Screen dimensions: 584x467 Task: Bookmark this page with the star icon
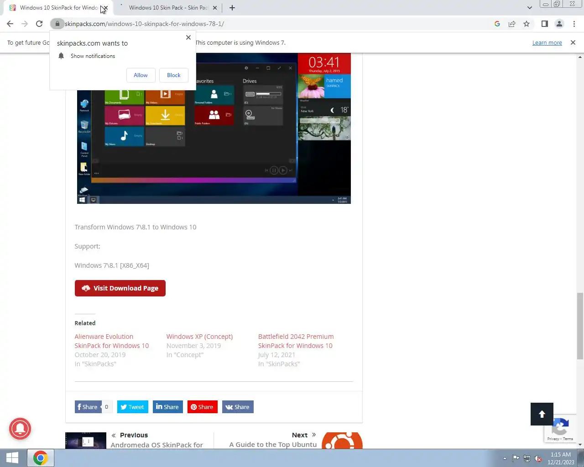click(527, 24)
